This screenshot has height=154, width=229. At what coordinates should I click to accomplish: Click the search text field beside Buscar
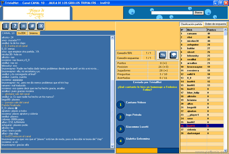(x=172, y=13)
